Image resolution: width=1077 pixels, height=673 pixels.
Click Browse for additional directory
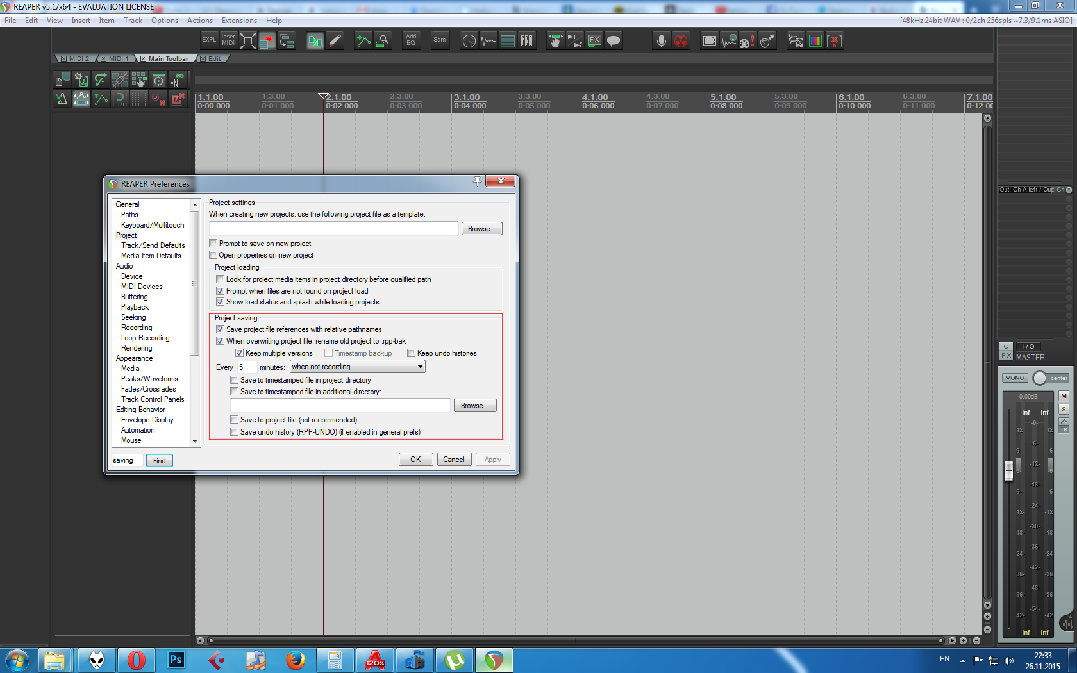(x=475, y=406)
